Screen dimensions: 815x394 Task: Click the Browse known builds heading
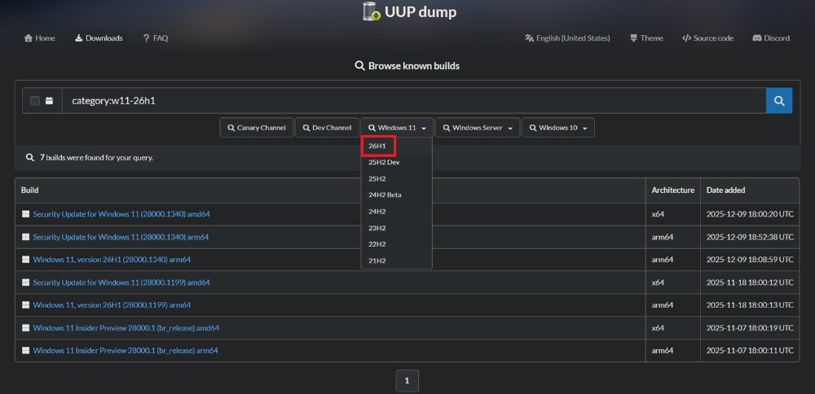coord(407,66)
